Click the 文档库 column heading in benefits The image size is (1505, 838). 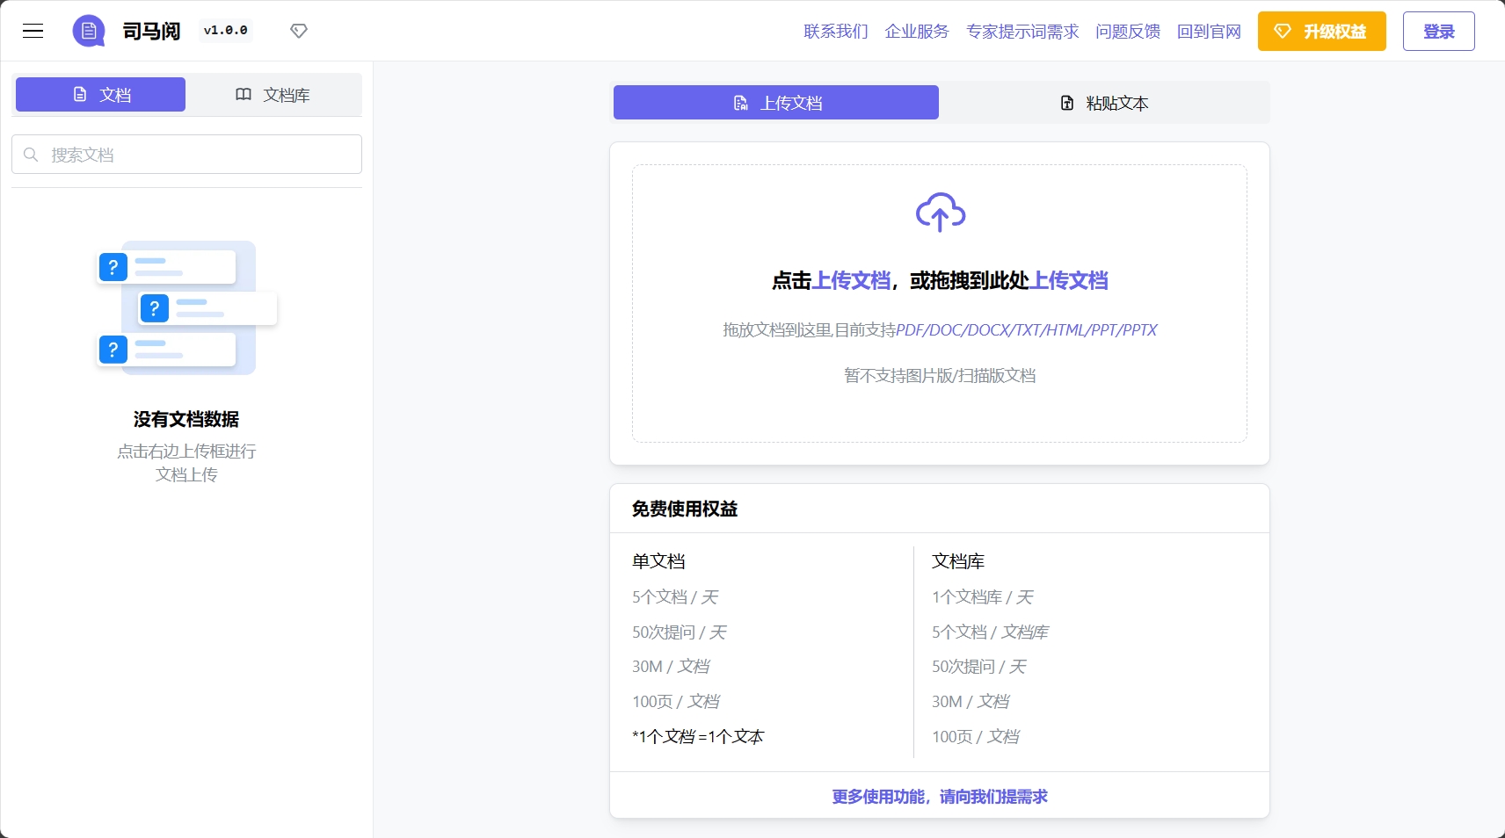[x=958, y=561]
